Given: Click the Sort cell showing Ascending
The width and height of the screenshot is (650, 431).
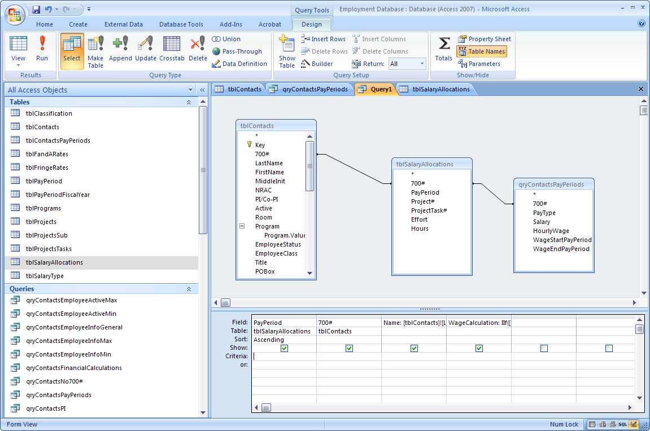Looking at the screenshot, I should tap(284, 340).
